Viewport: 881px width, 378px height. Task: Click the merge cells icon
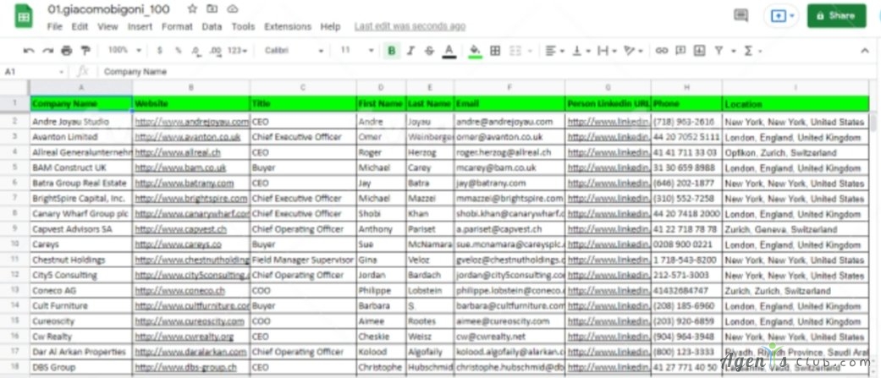click(515, 51)
